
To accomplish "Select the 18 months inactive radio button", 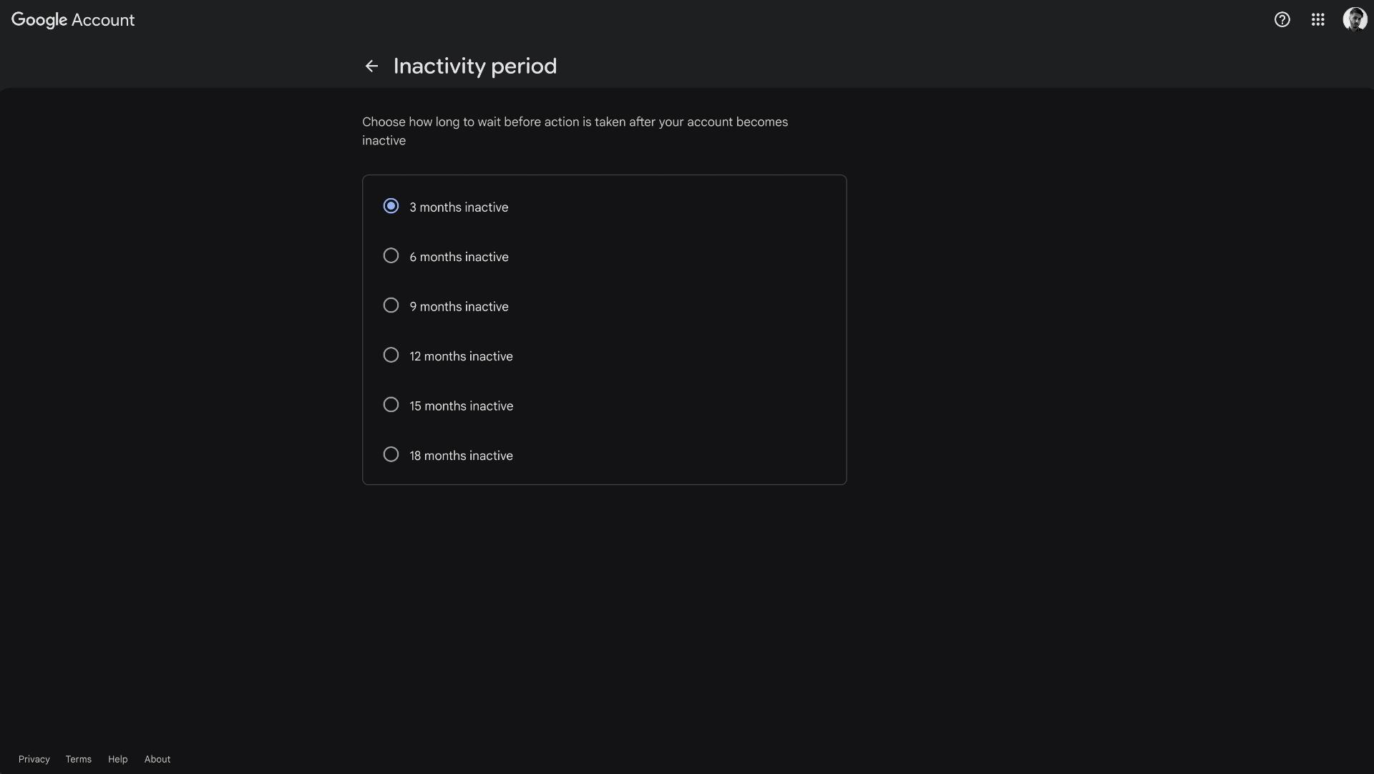I will coord(391,454).
